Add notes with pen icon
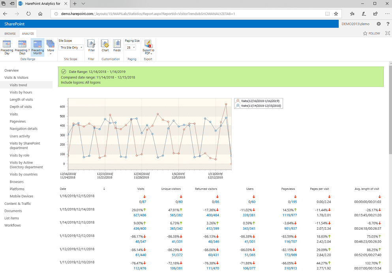Screen dimensions: 392x273 click(364, 14)
